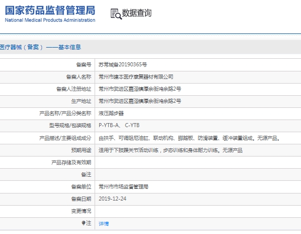
Task: Click the date 2019-12-24
Action: (112, 199)
